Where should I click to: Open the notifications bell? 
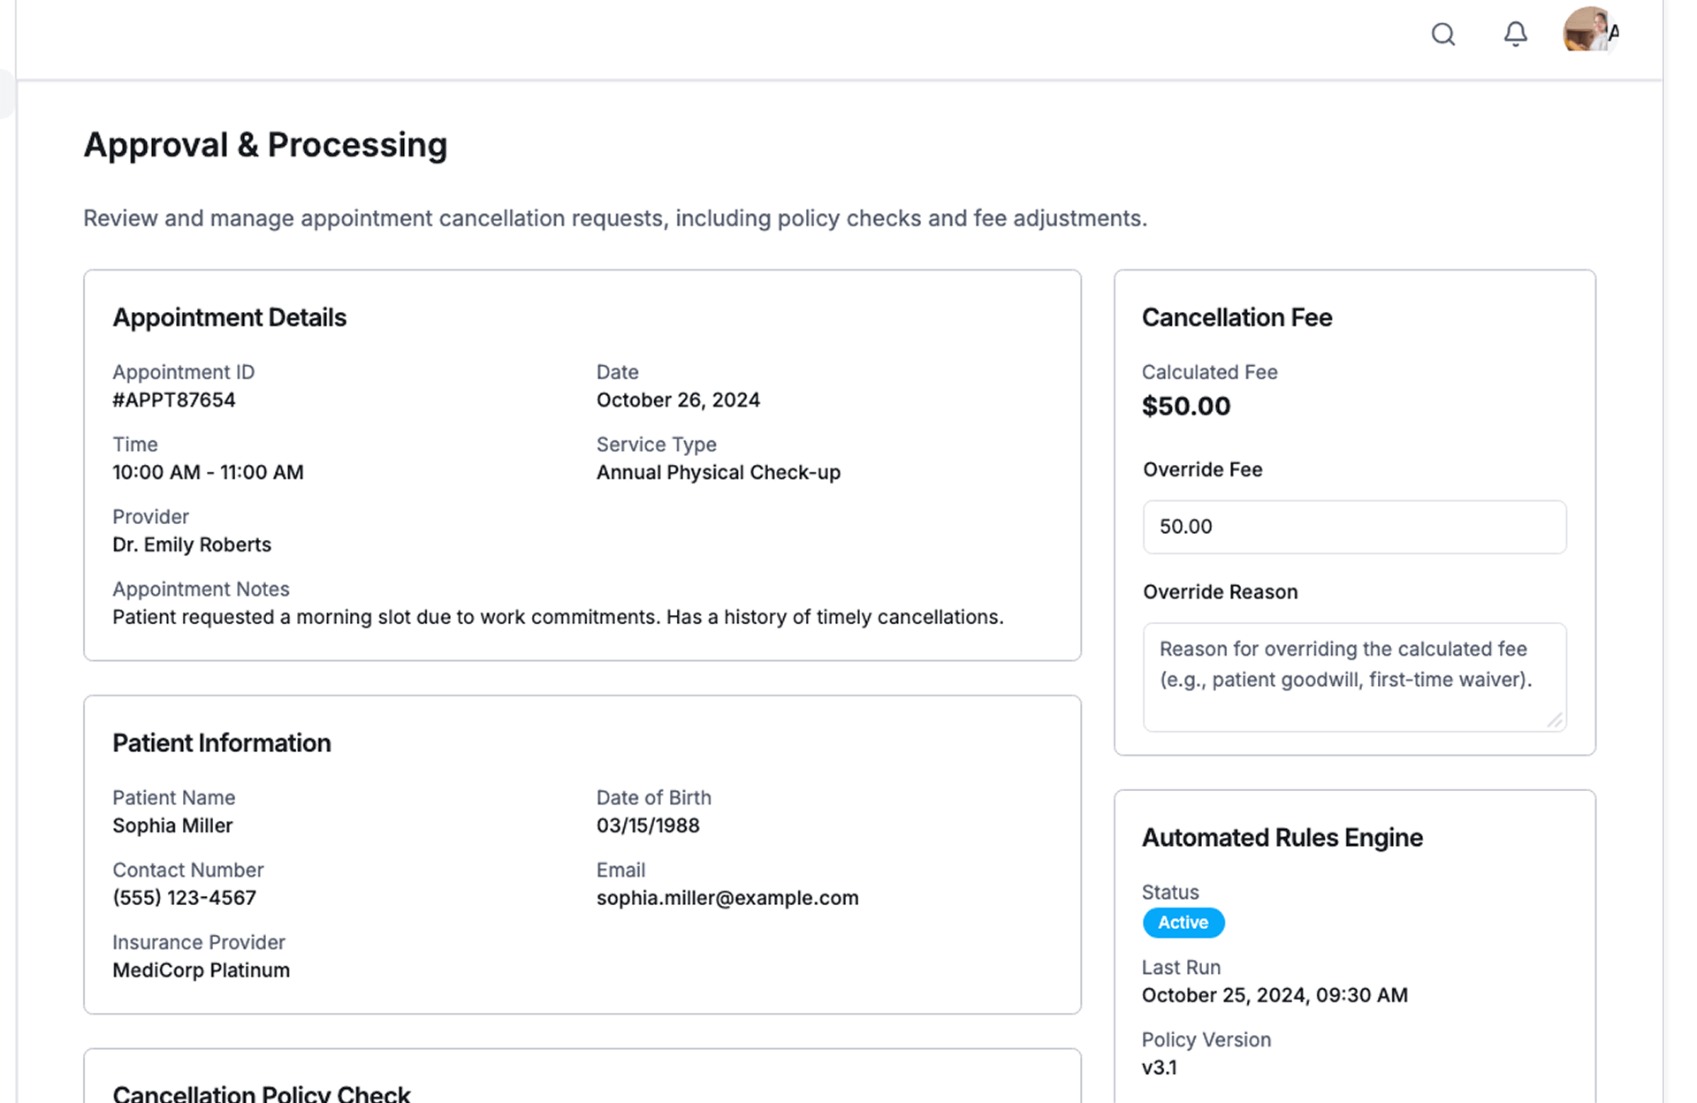pos(1515,34)
